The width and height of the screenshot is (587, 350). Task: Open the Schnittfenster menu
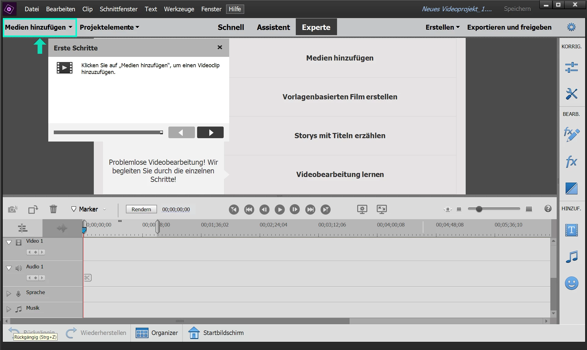pos(119,9)
